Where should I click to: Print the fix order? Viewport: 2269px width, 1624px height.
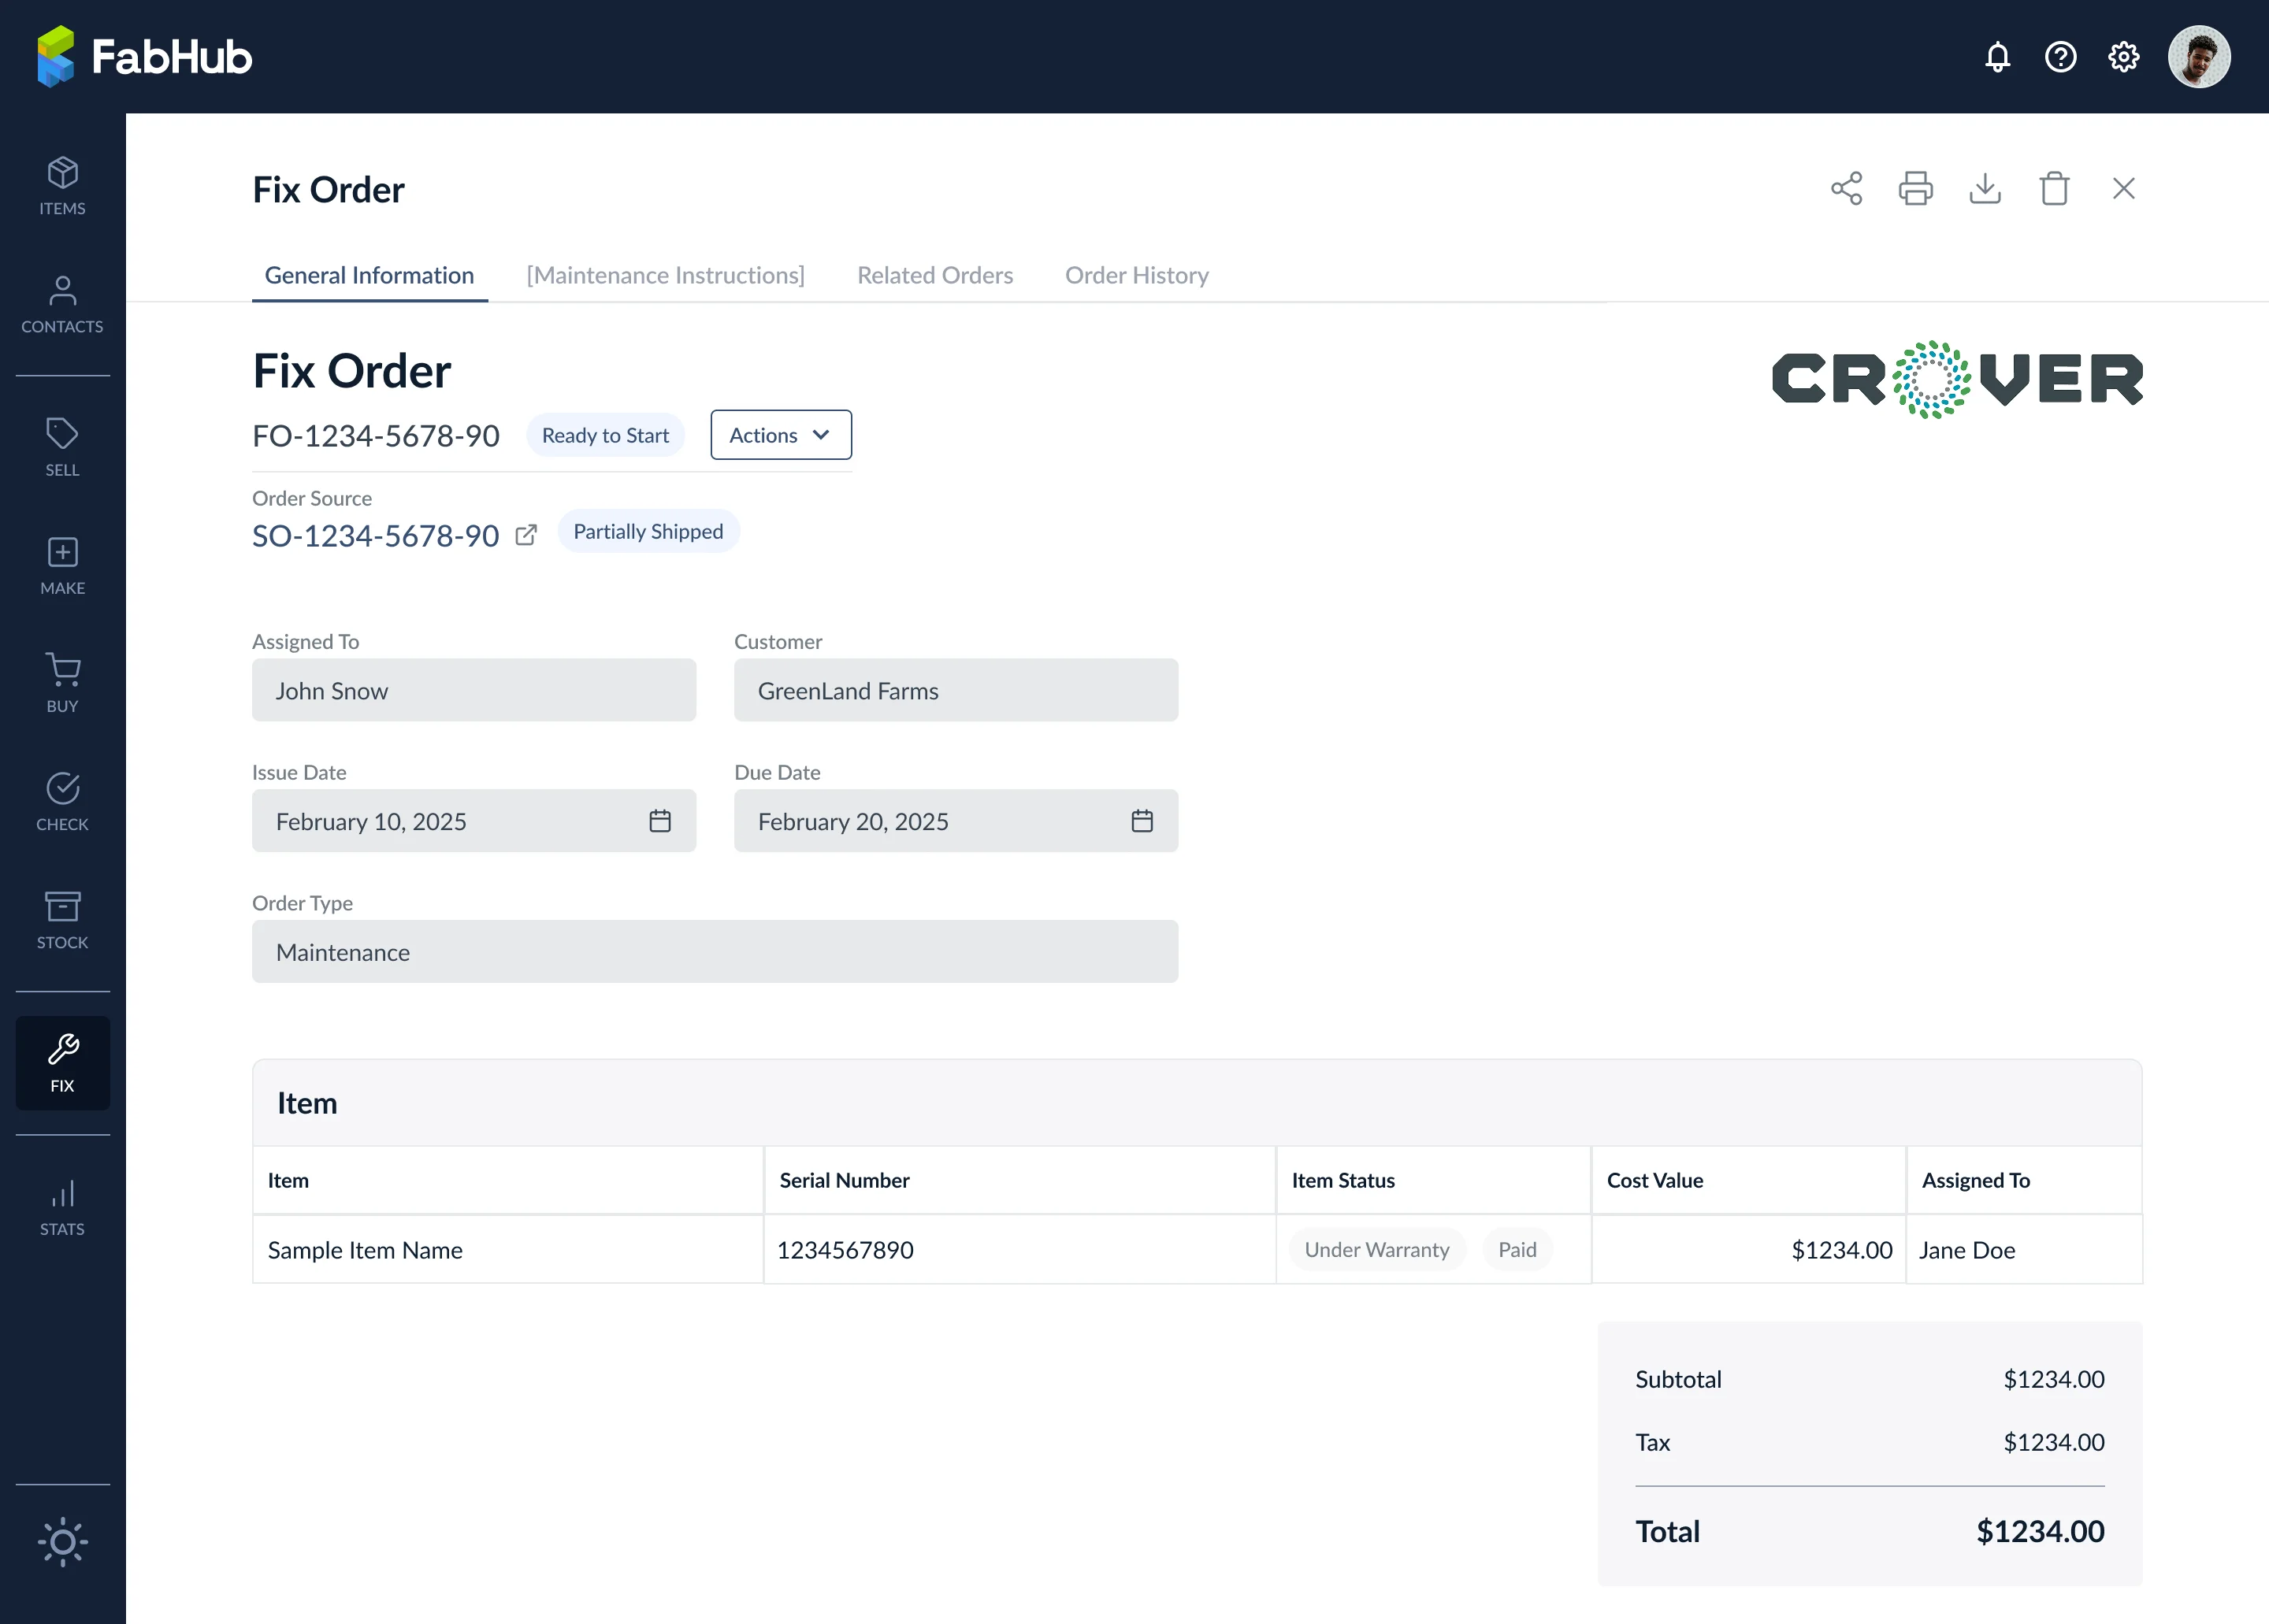1914,188
